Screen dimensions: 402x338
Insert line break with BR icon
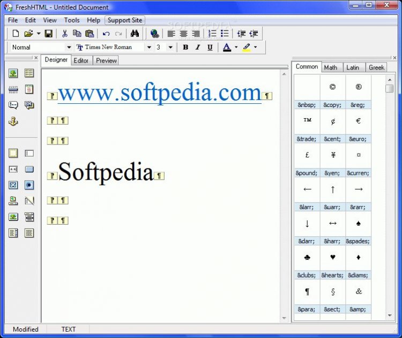29,105
